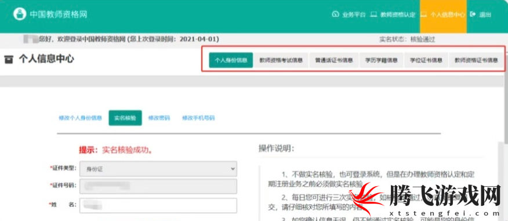Switch to 个人身份信息 tab
The width and height of the screenshot is (508, 221).
(x=231, y=60)
